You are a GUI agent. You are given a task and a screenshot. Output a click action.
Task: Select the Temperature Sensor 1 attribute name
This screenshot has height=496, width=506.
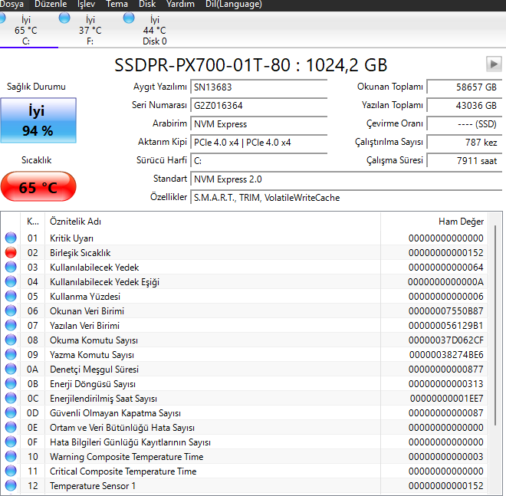tap(93, 486)
